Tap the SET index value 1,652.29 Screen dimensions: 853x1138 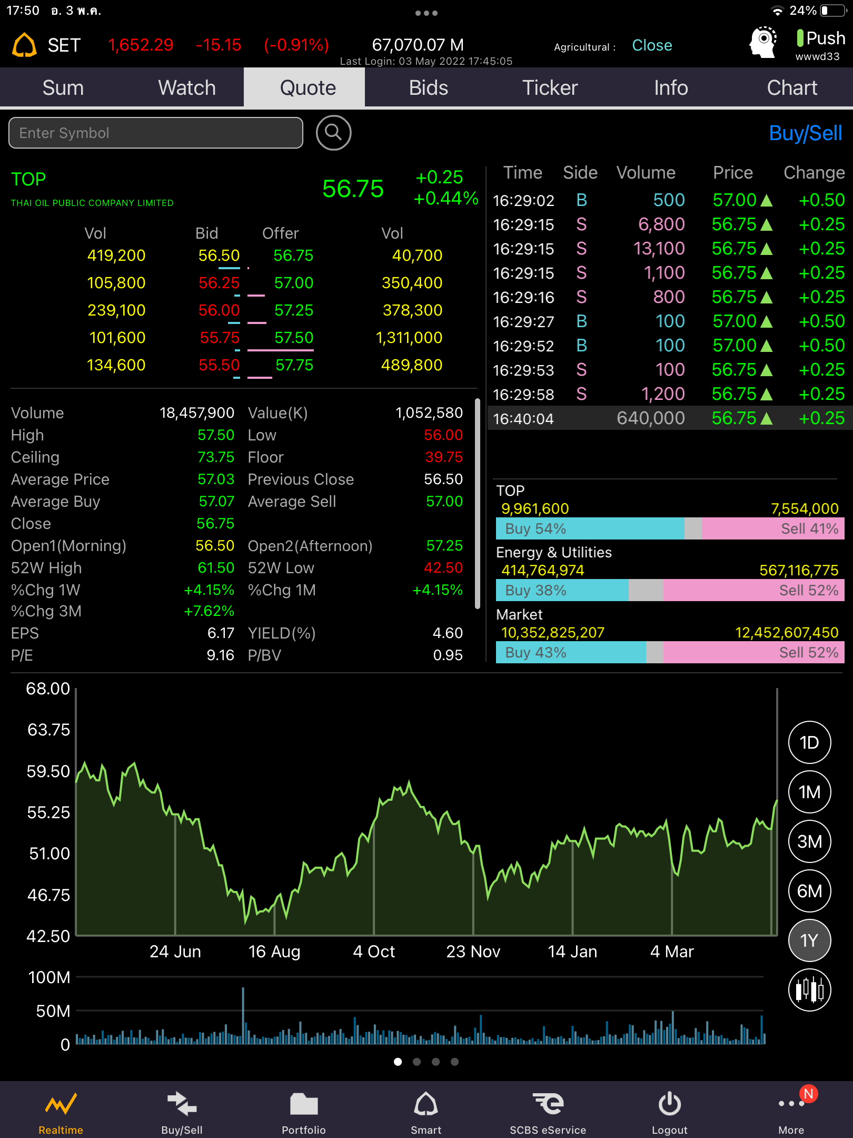point(141,45)
